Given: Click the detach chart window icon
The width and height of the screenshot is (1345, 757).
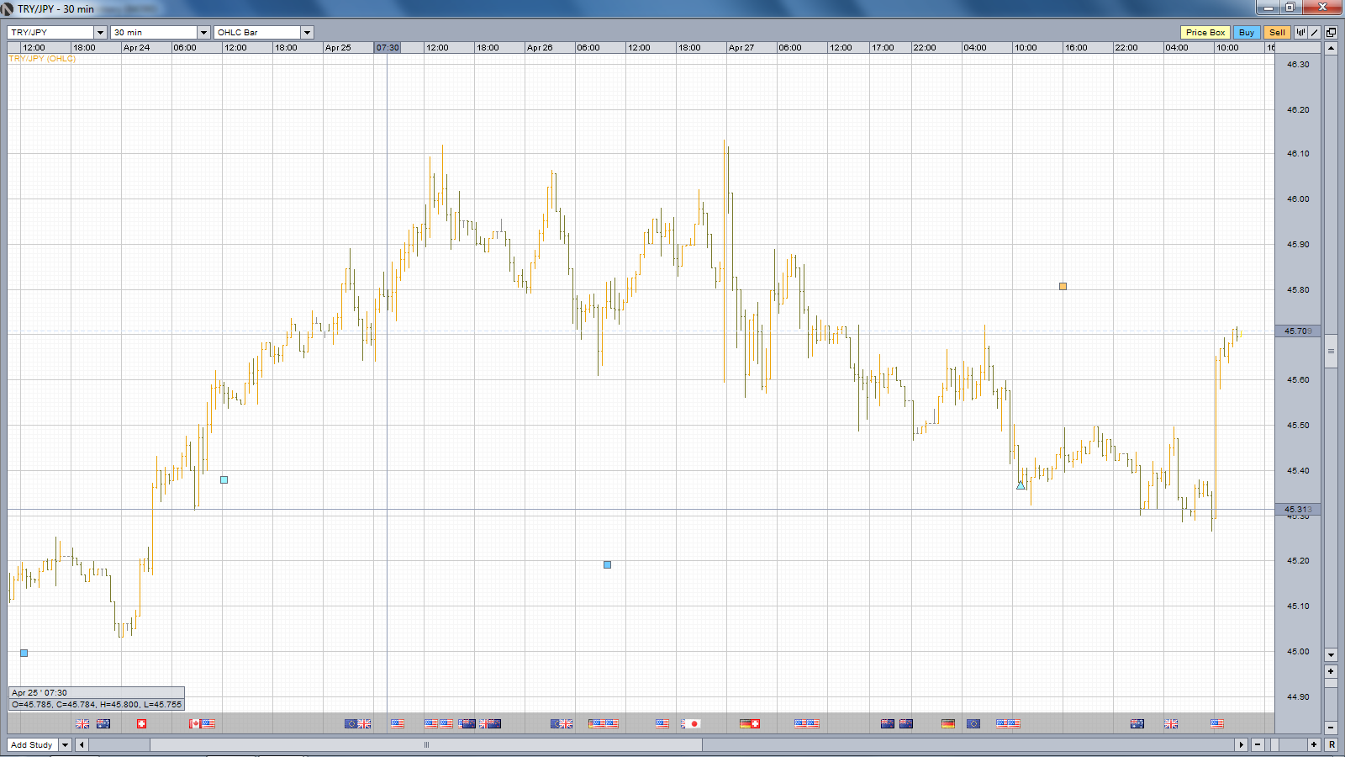Looking at the screenshot, I should pos(1331,32).
